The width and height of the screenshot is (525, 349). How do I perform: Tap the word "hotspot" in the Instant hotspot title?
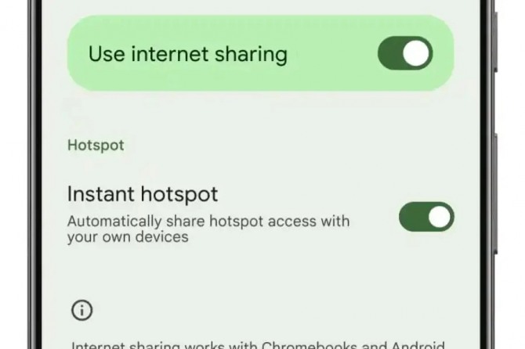pos(179,195)
